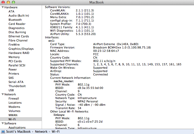Select Diagnostics in the sidebar
Image resolution: width=194 pixels, height=134 pixels.
(17, 28)
